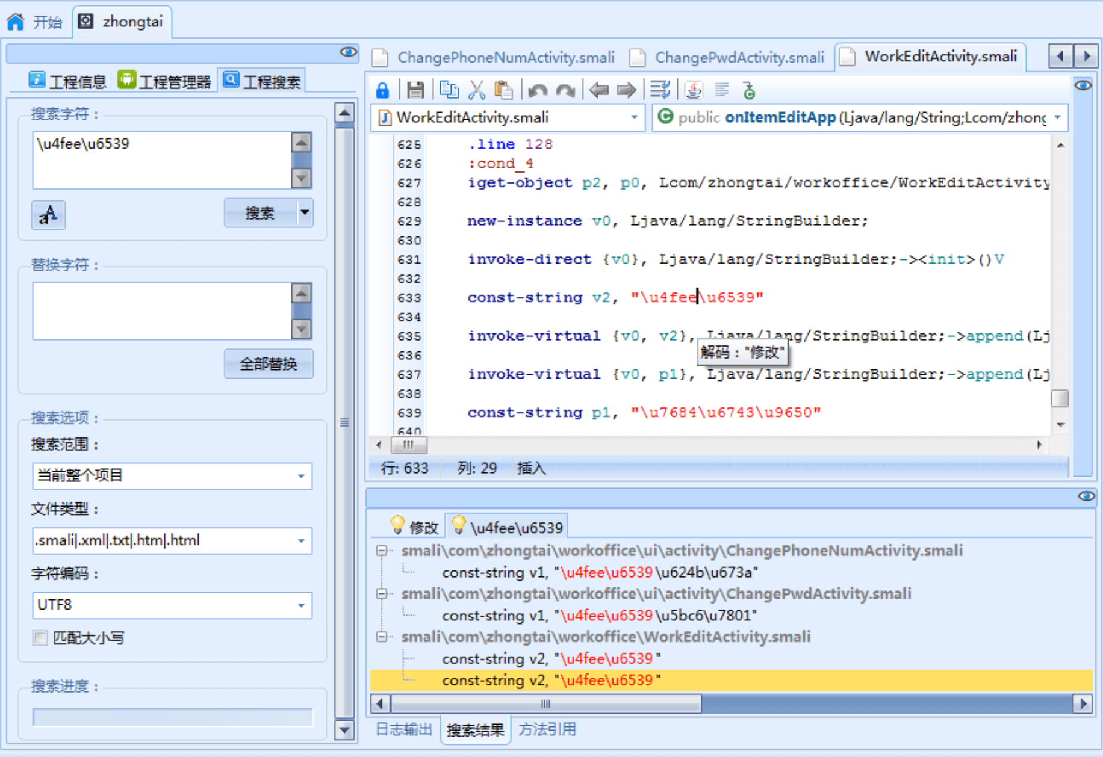Click the scissors Cut icon
This screenshot has height=757, width=1103.
tap(477, 90)
